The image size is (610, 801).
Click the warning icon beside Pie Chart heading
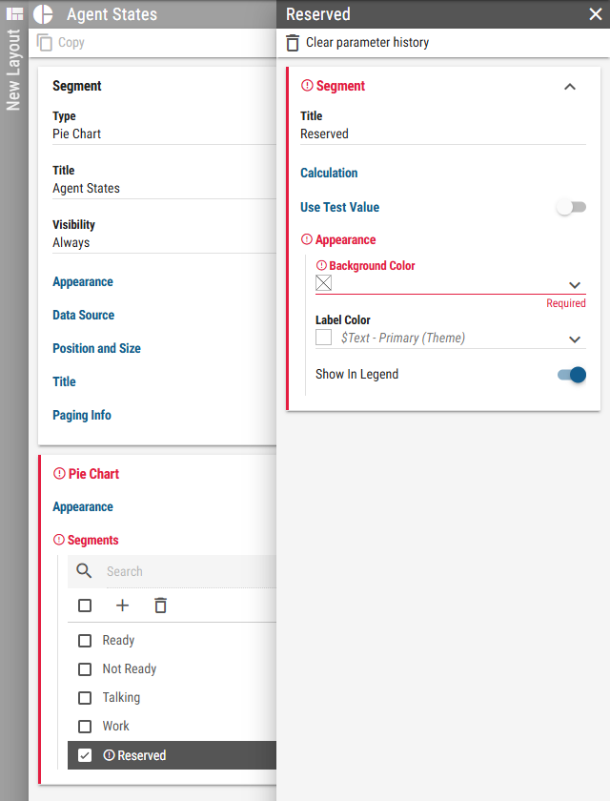[59, 474]
